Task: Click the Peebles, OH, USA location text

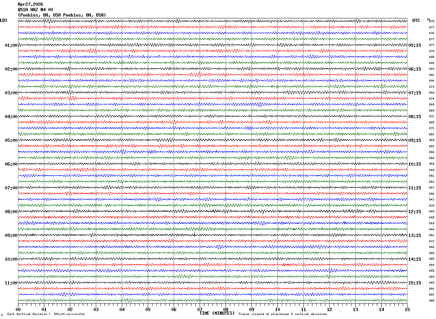Action: click(x=62, y=15)
